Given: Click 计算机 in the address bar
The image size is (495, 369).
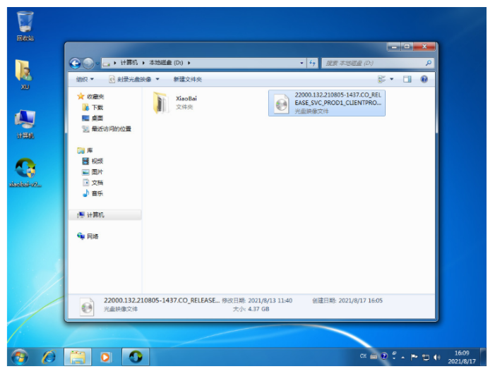Looking at the screenshot, I should pos(129,63).
